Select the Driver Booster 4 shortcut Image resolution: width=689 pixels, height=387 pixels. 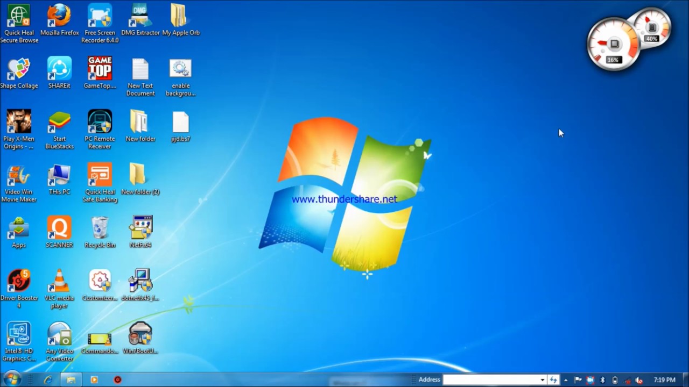[19, 289]
